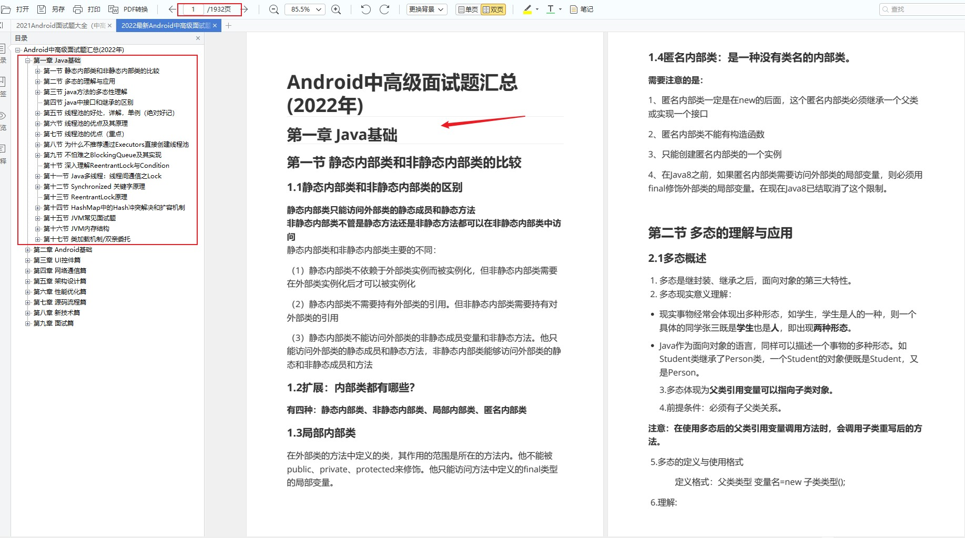Viewport: 965px width, 538px height.
Task: Open the 85.5% zoom level dropdown
Action: coord(305,9)
